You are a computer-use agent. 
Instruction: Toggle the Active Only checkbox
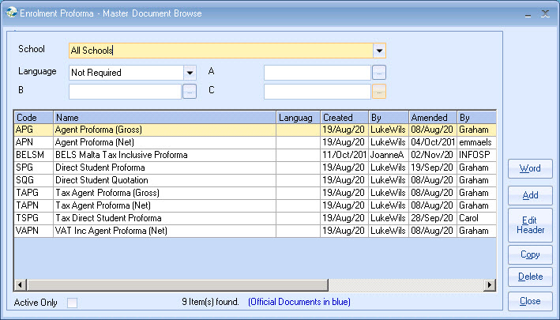coord(73,303)
